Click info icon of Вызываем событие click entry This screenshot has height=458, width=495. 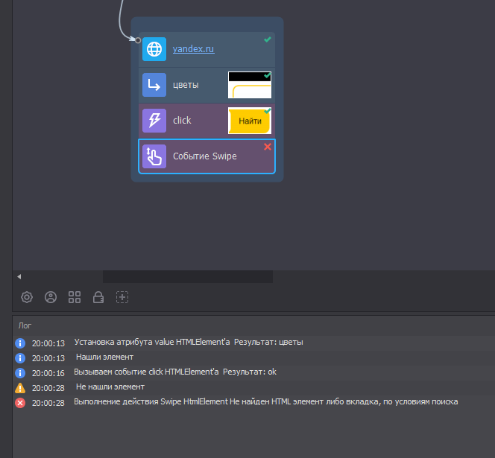[20, 373]
